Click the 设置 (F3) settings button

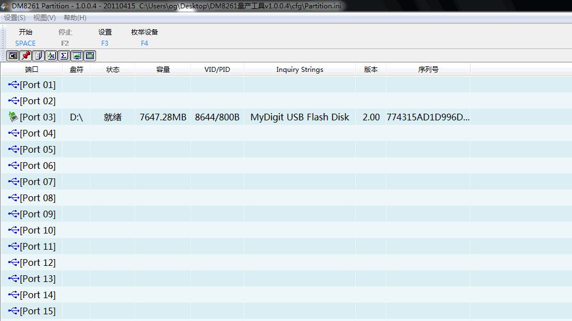[x=105, y=37]
